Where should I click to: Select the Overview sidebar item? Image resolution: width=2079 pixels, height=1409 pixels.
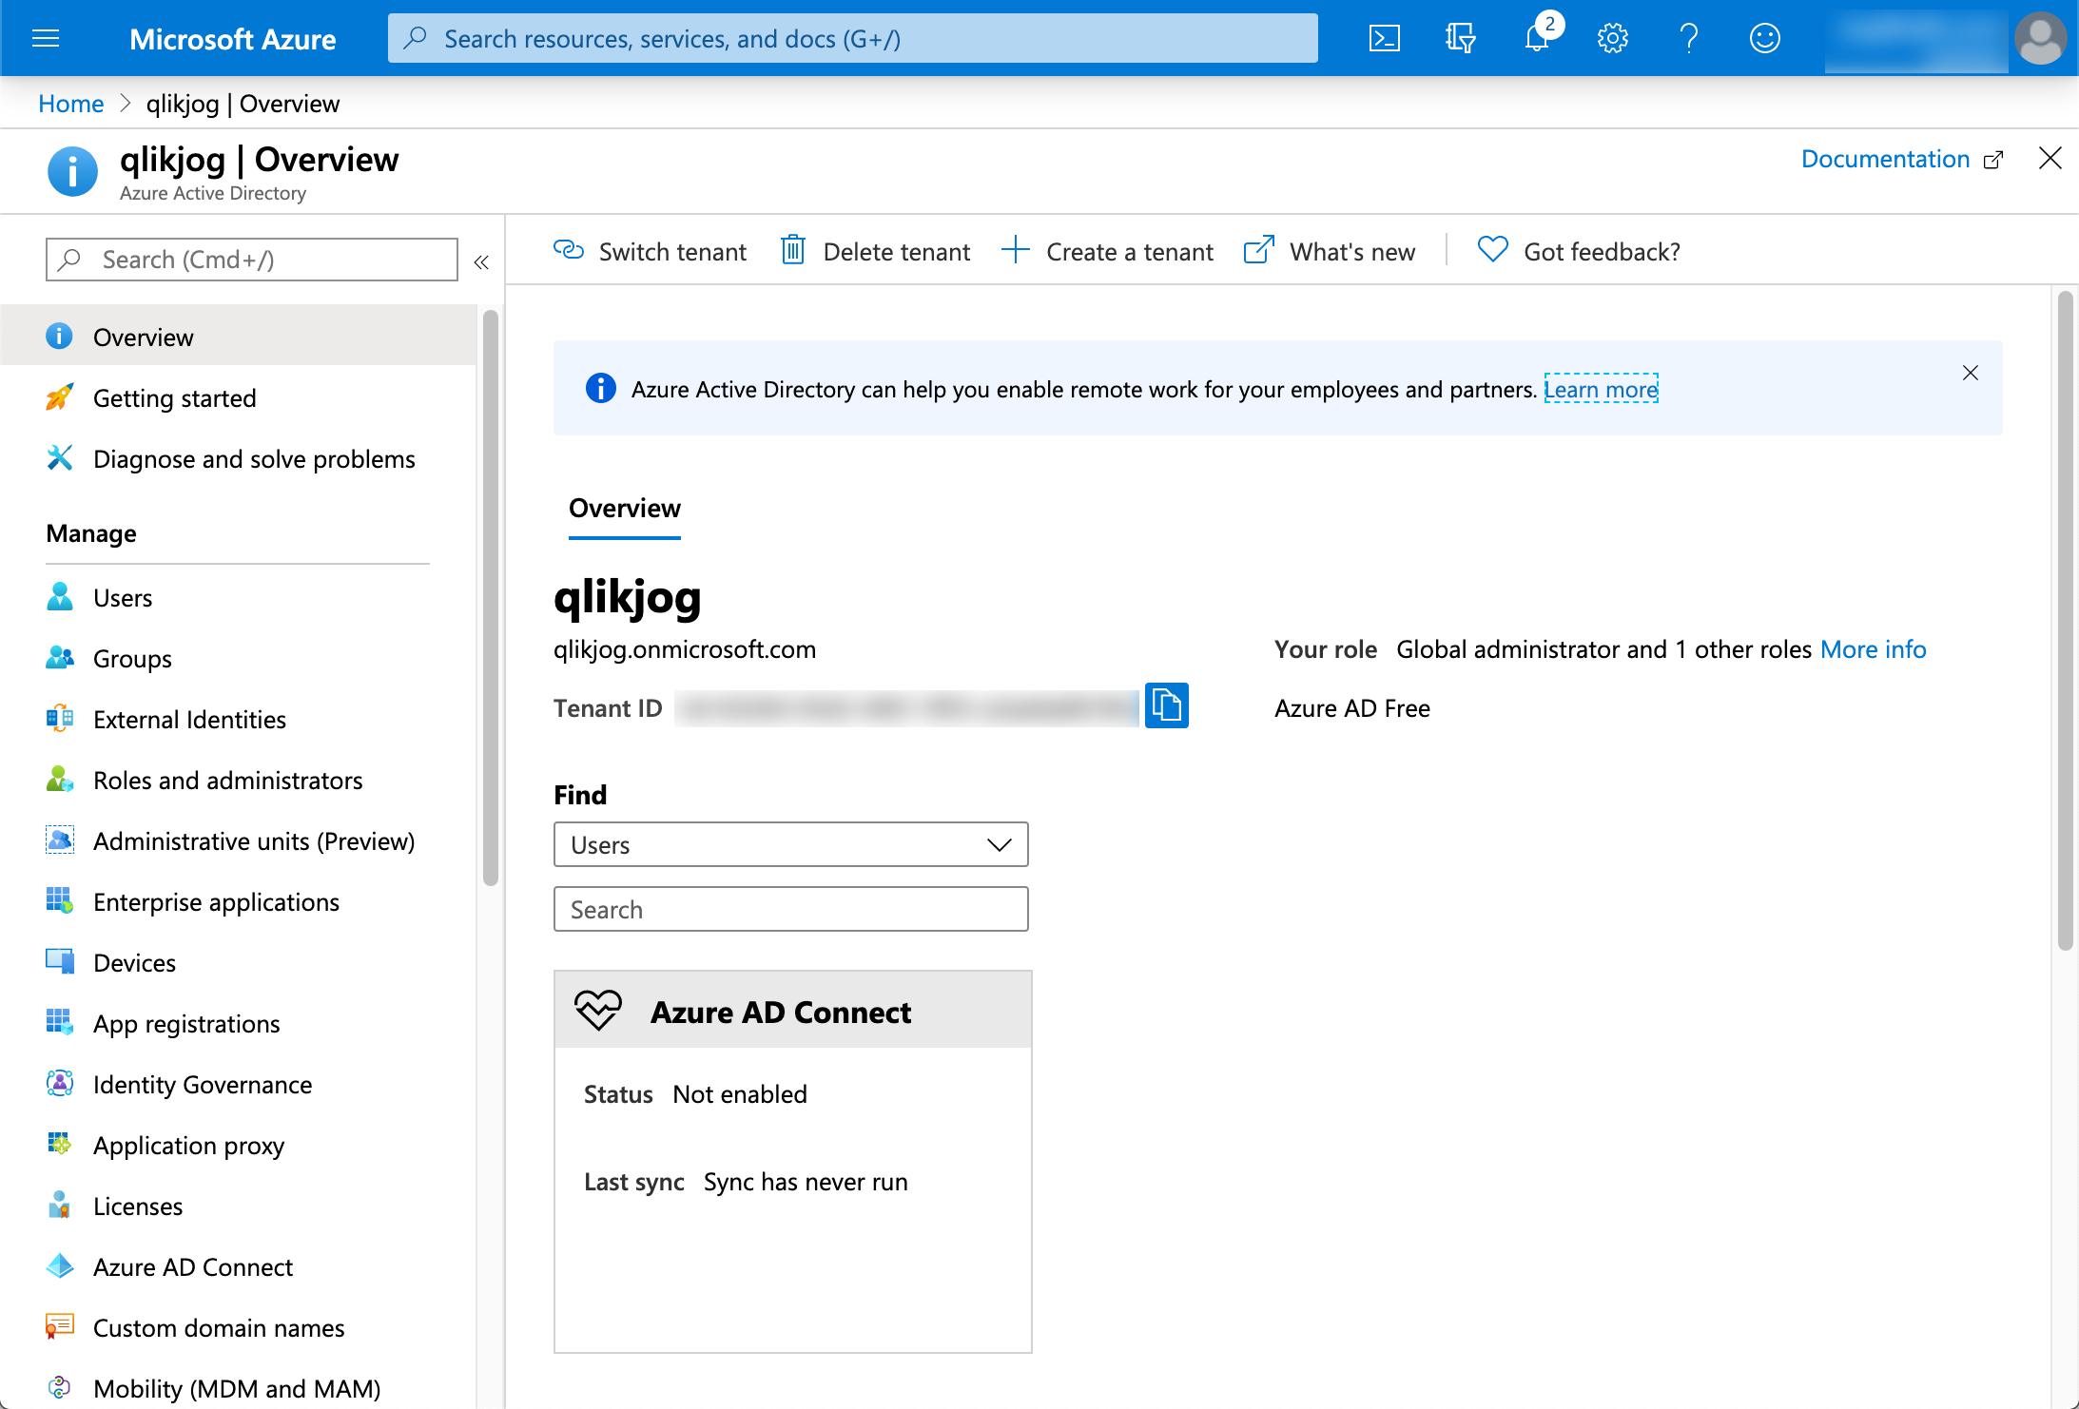coord(238,337)
